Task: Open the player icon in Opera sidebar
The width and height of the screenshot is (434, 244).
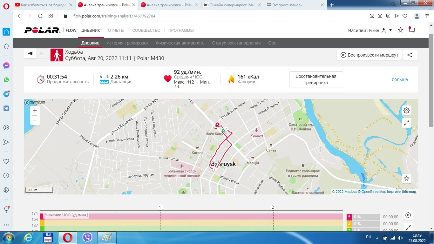Action: 6,128
